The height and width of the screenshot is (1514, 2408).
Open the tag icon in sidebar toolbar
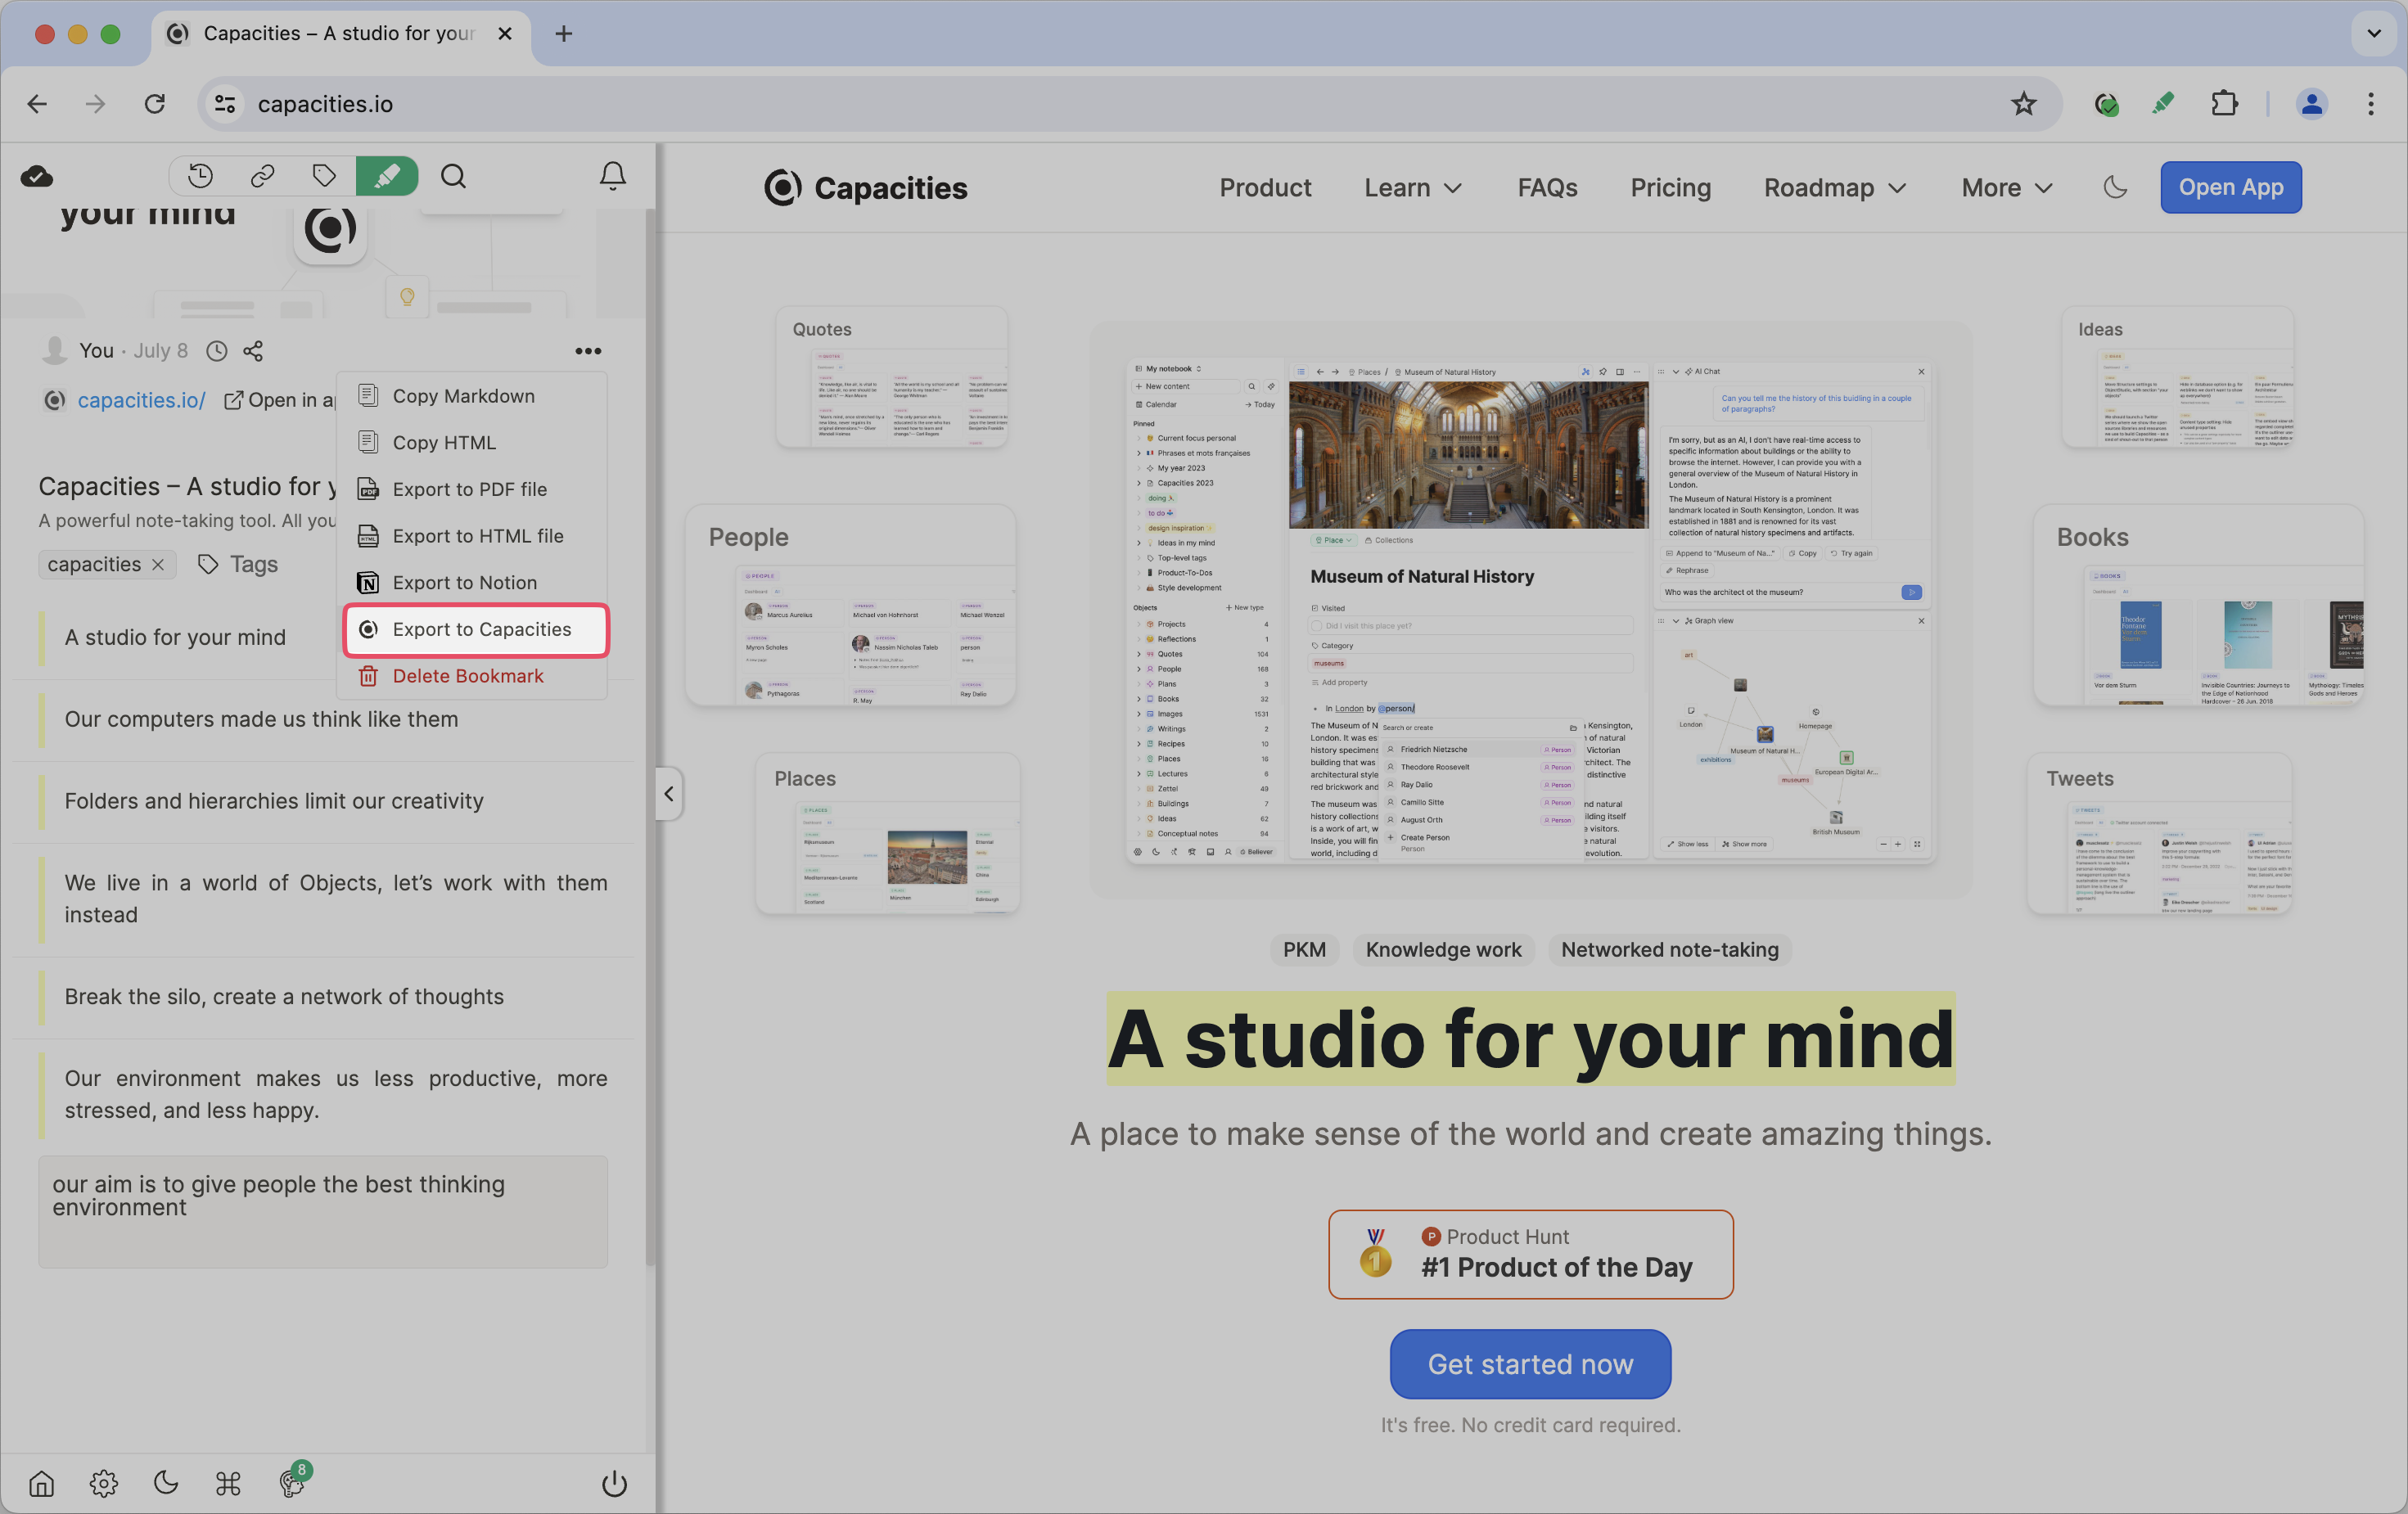click(x=324, y=176)
